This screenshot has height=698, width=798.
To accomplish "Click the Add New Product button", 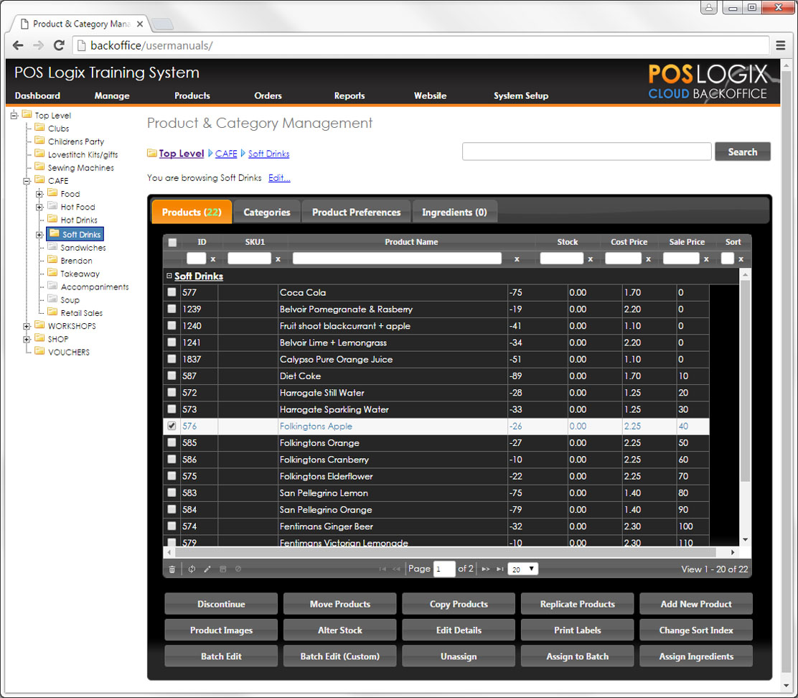I will [695, 605].
